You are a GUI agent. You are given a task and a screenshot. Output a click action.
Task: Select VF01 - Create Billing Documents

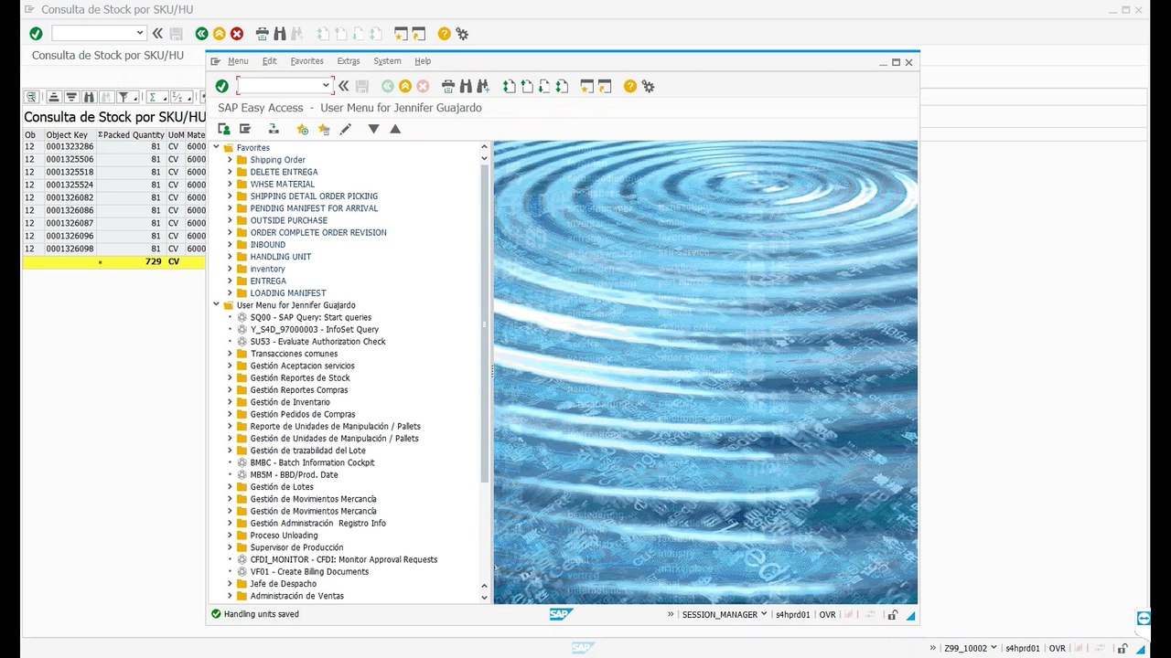coord(309,572)
